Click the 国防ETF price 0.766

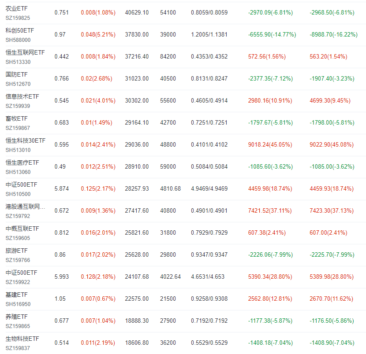(62, 79)
